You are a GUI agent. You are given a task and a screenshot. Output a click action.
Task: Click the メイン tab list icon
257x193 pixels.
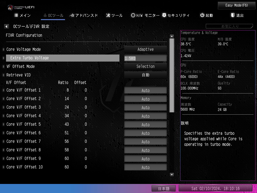point(16,15)
